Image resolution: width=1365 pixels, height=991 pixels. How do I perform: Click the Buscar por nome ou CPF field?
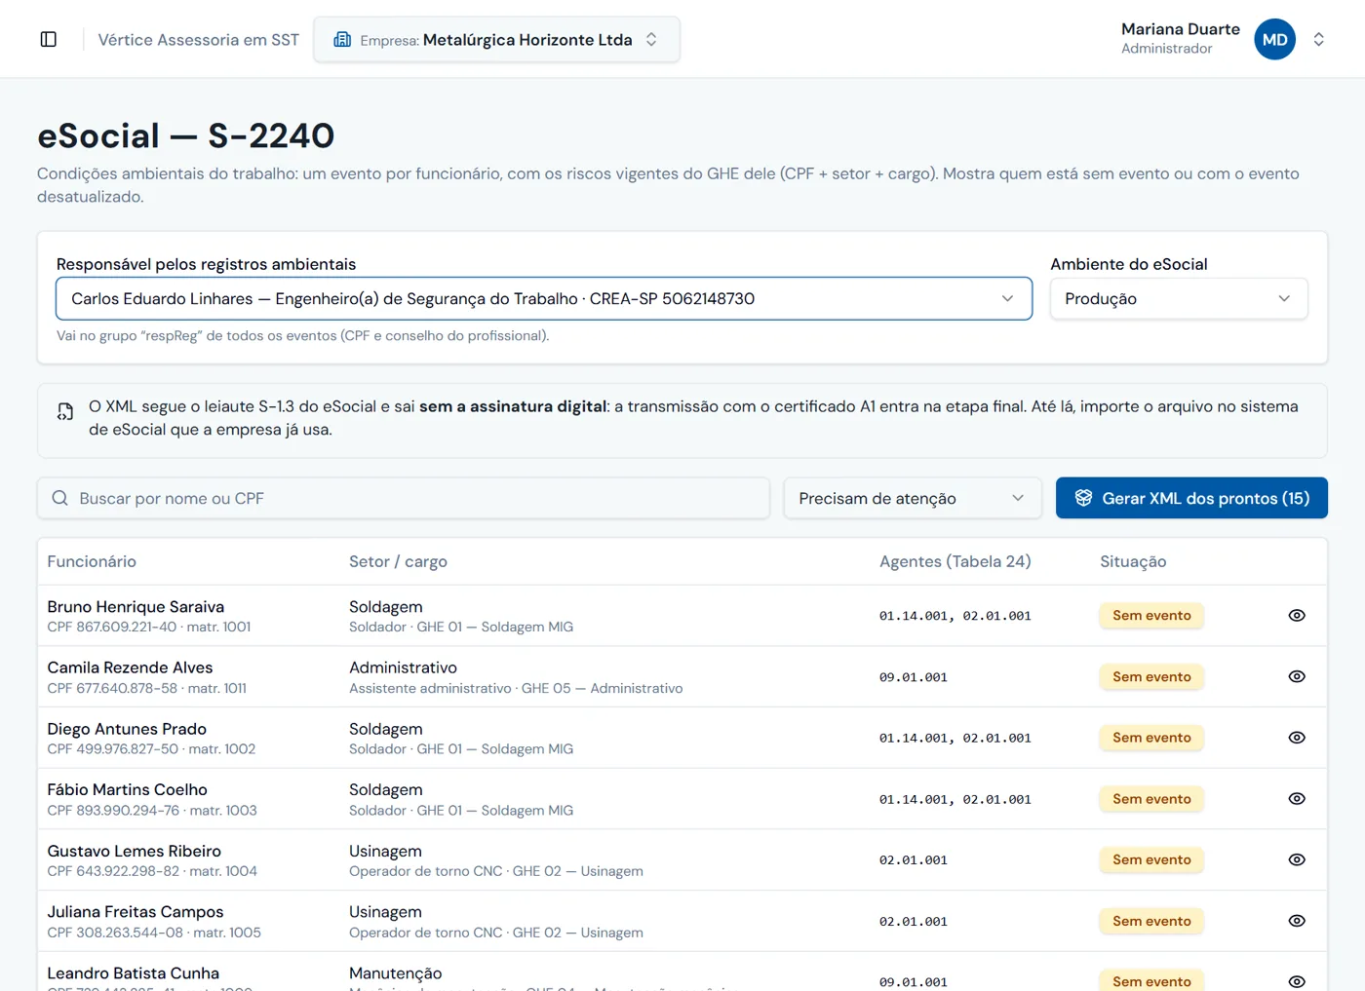(x=404, y=498)
